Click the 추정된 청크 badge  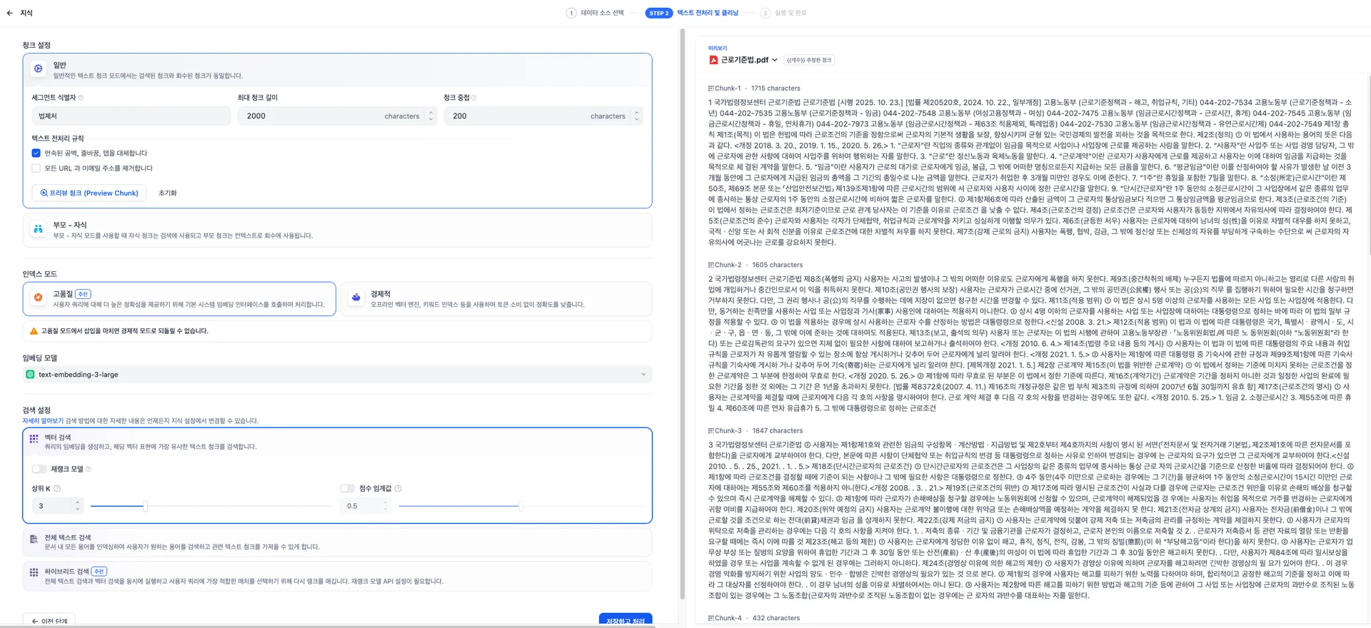click(809, 60)
